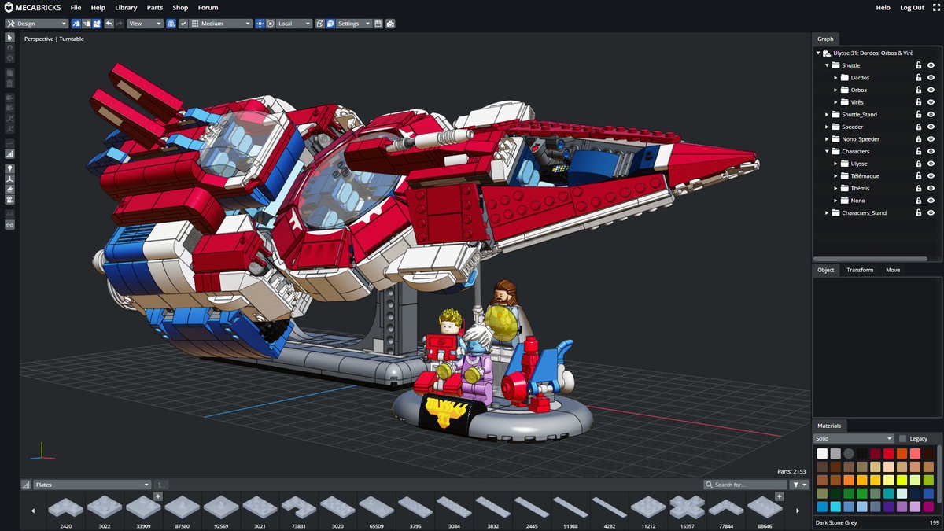Open the Forum link
Viewport: 944px width, 531px height.
tap(208, 7)
